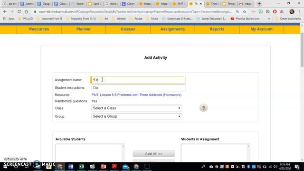304x171 pixels.
Task: Bookmark this page with the star icon
Action: pyautogui.click(x=245, y=11)
